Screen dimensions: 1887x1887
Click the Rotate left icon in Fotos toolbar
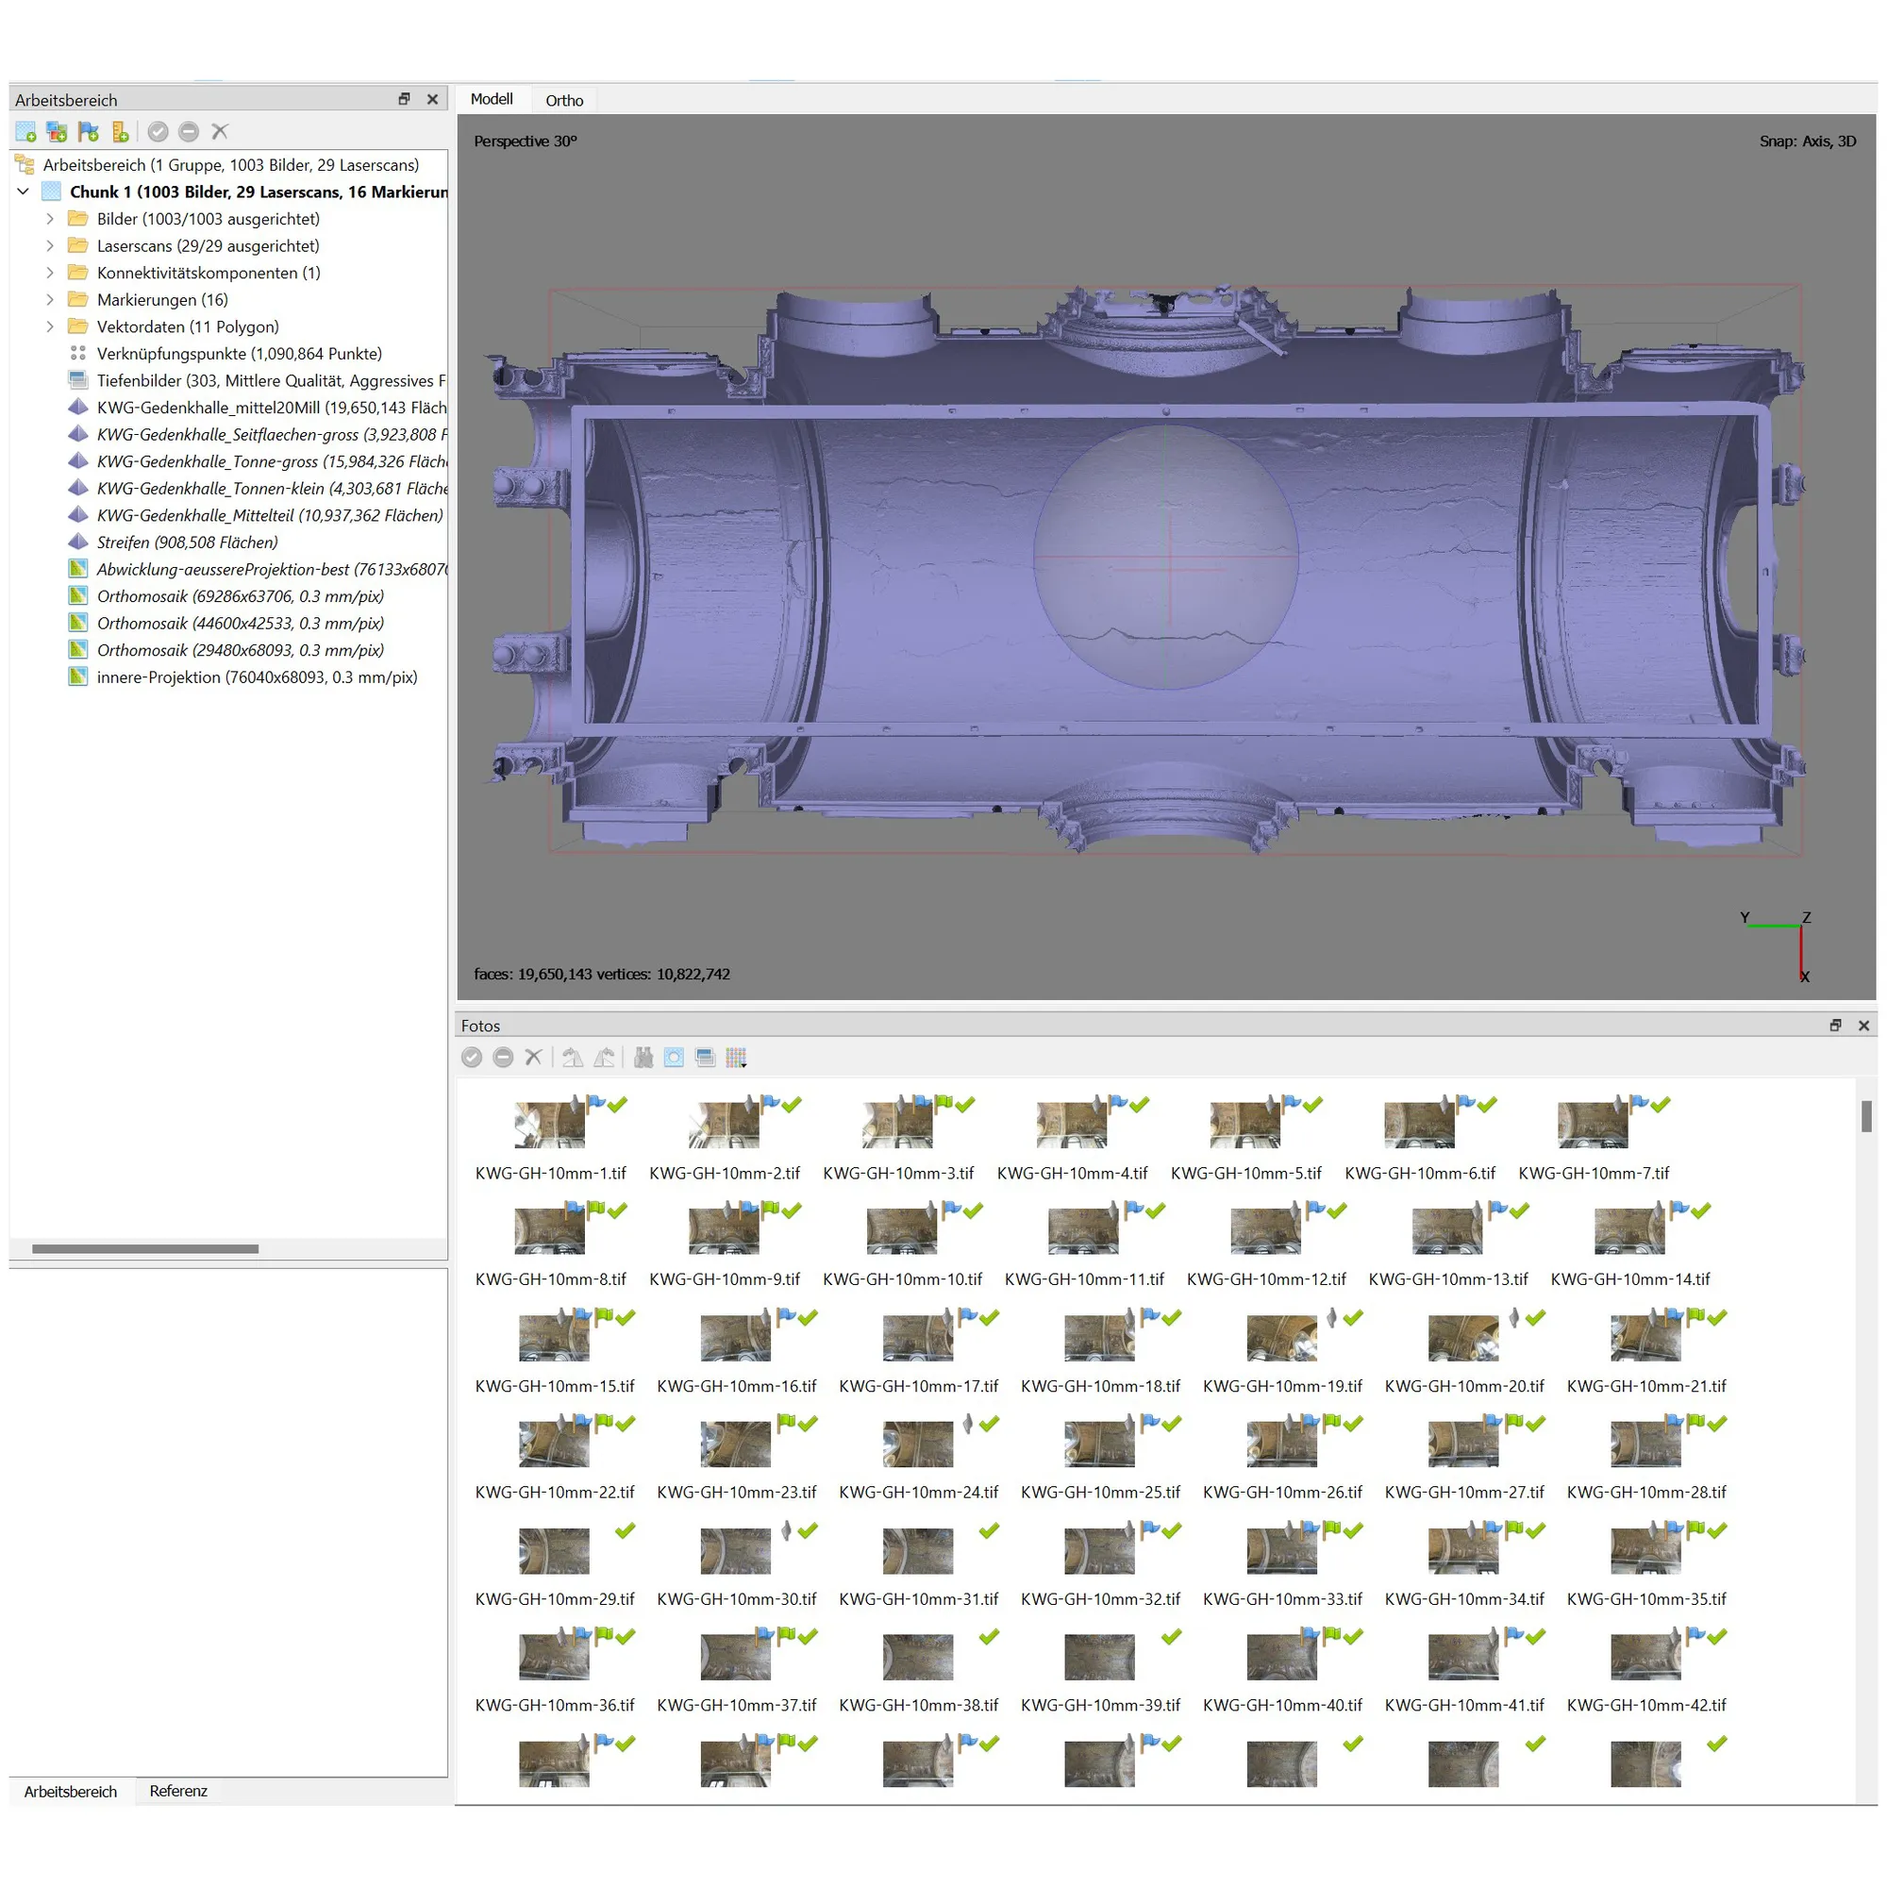[x=574, y=1057]
